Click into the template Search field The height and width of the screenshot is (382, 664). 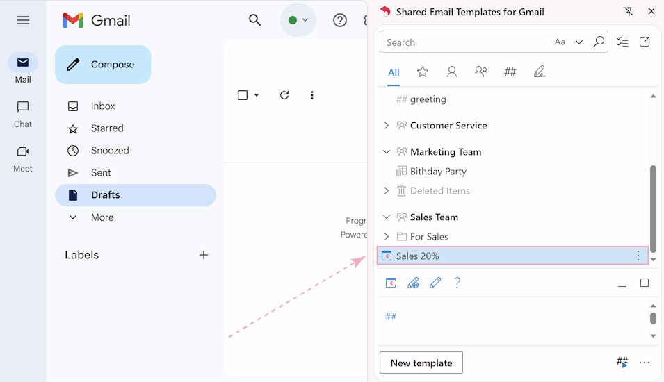(x=466, y=42)
